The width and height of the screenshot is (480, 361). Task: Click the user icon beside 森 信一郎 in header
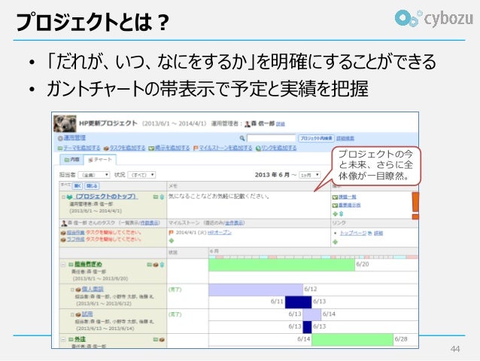pyautogui.click(x=248, y=124)
